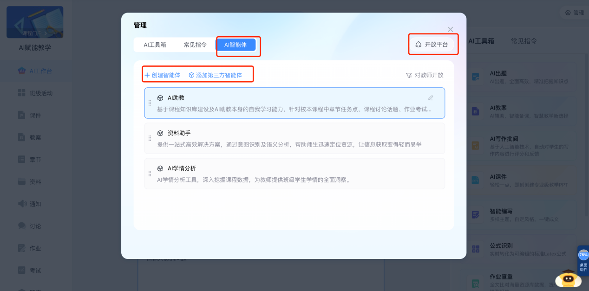This screenshot has height=291, width=589.
Task: Click 创建智能体 to create an agent
Action: (x=163, y=75)
